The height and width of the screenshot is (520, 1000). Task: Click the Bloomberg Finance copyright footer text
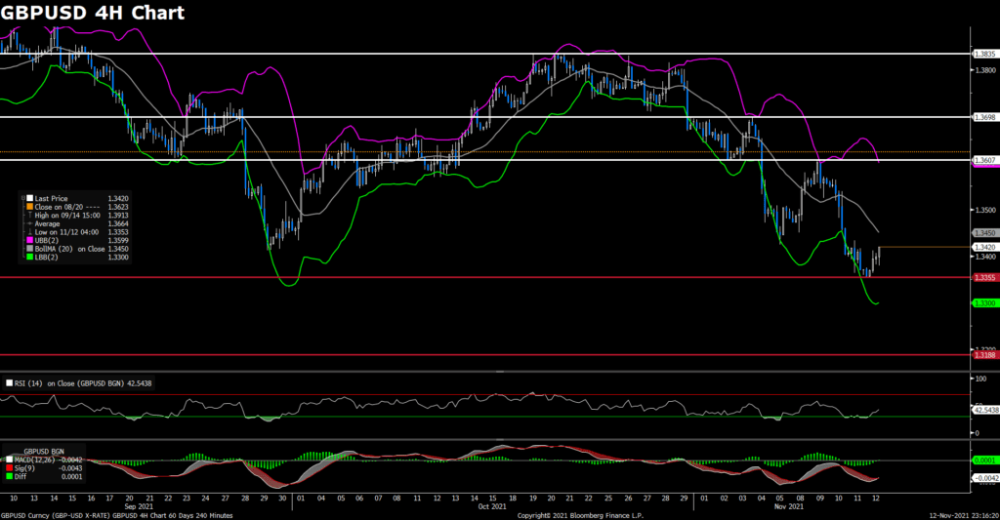[x=580, y=515]
